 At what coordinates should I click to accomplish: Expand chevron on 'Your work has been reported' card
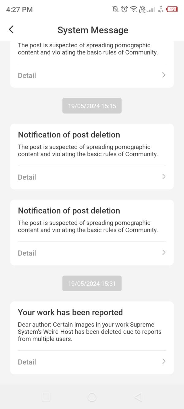point(164,361)
